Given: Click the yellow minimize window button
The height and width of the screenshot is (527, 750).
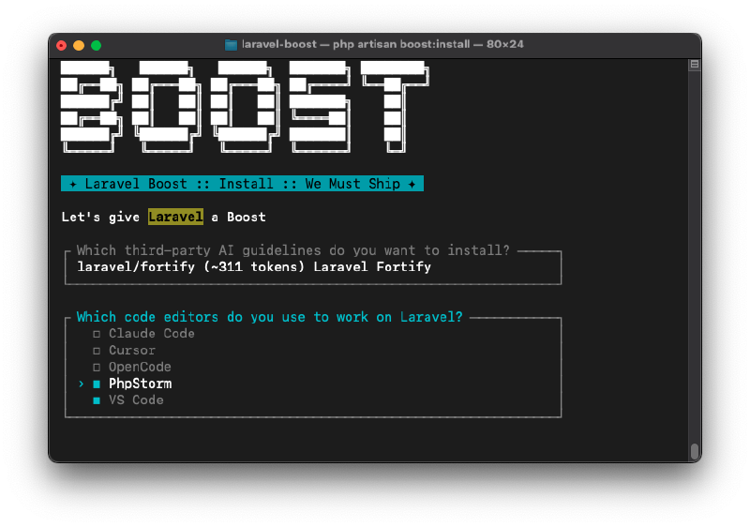Looking at the screenshot, I should (79, 45).
